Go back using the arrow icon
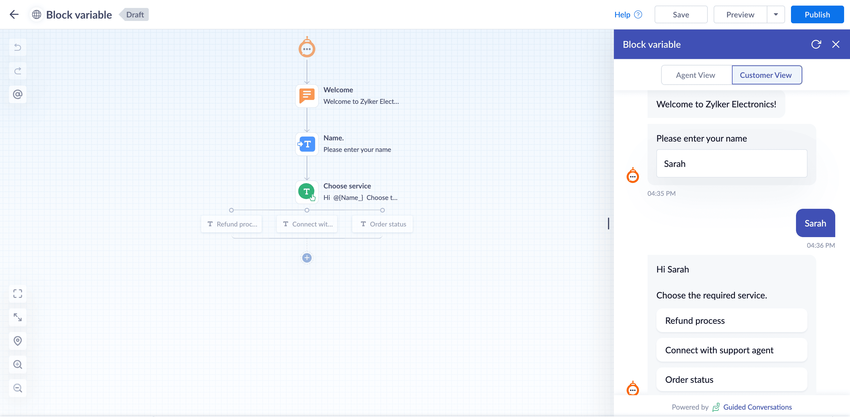This screenshot has height=417, width=850. (x=14, y=14)
